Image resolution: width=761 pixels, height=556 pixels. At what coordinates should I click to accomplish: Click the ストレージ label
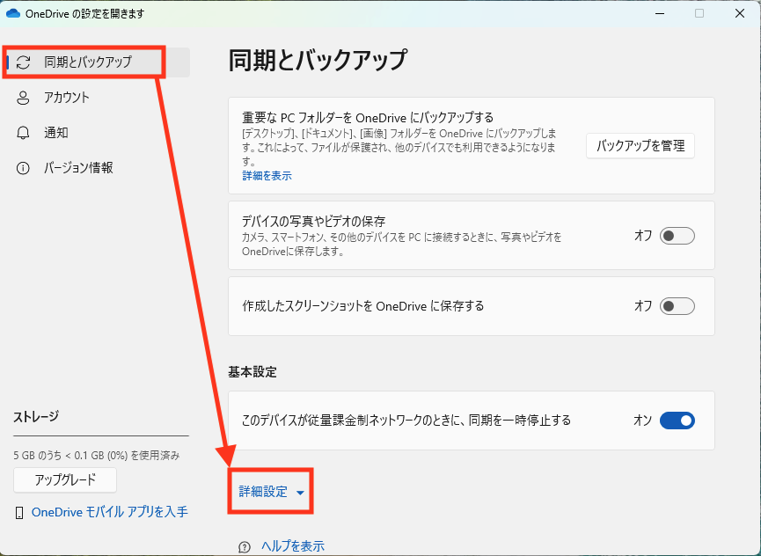click(x=36, y=417)
